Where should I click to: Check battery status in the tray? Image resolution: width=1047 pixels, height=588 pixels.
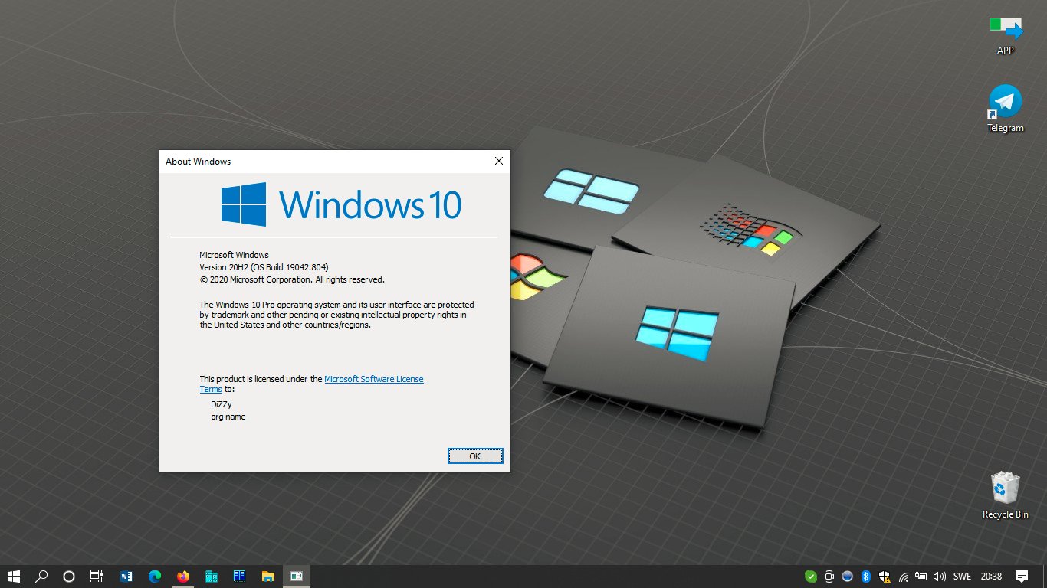[922, 577]
